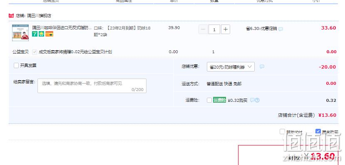This screenshot has height=165, width=345.
Task: Decrease quantity with the minus button
Action: (x=203, y=30)
